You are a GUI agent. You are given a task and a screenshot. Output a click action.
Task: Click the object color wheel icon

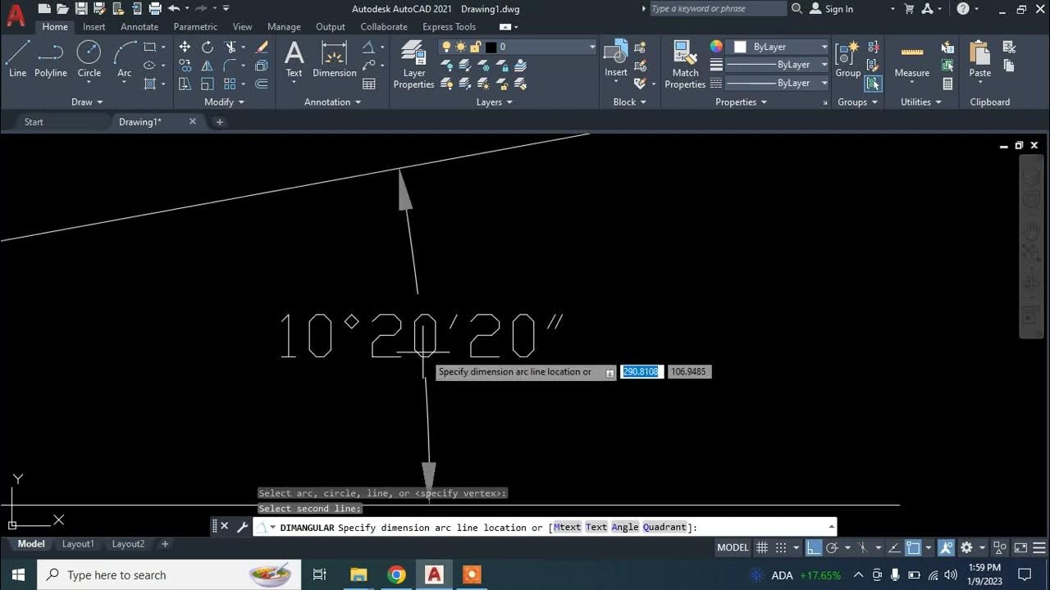coord(716,47)
